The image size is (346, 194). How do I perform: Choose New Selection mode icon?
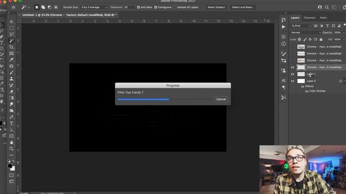37,7
